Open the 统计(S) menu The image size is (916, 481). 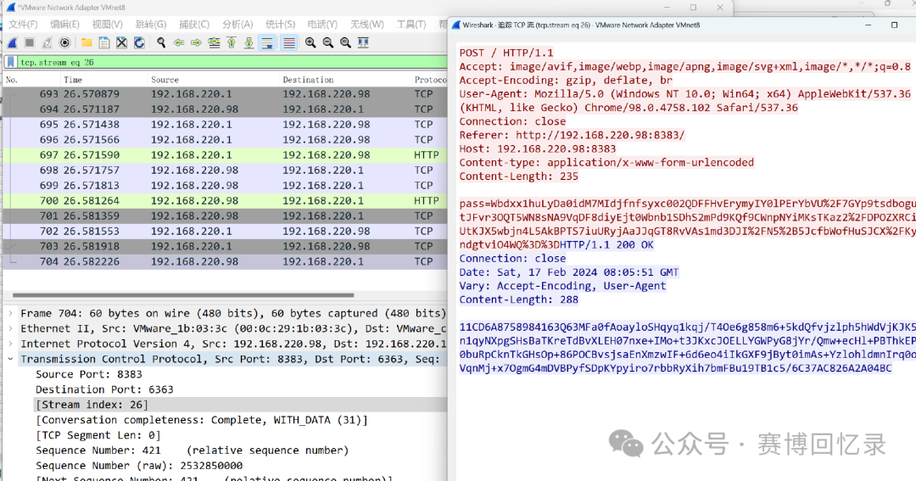coord(281,25)
